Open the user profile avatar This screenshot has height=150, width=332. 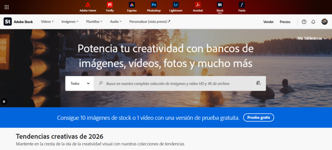324,22
